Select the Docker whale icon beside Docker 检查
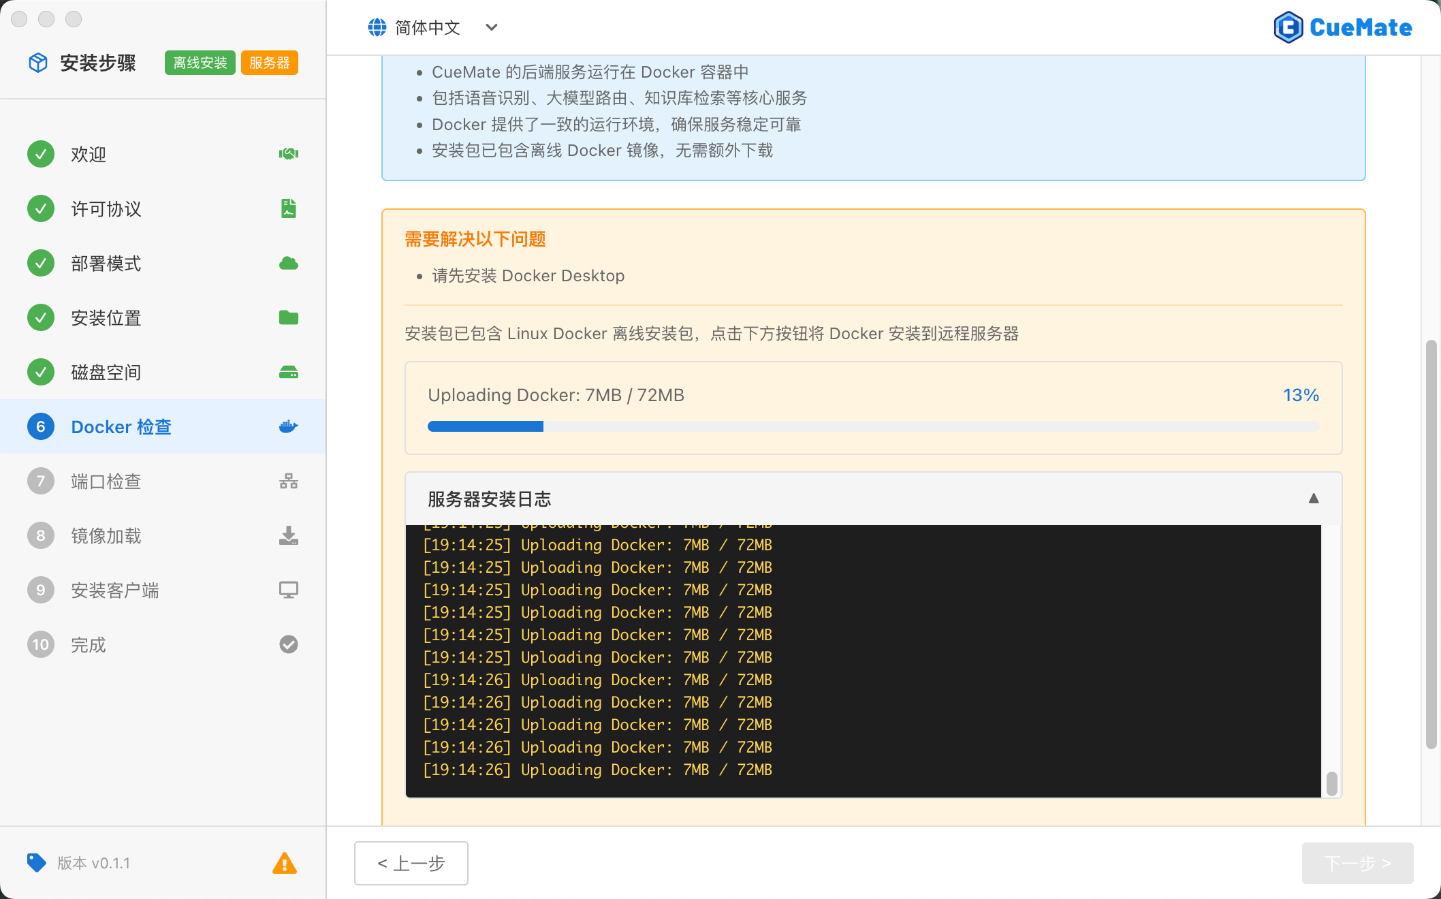Viewport: 1441px width, 899px height. click(288, 426)
